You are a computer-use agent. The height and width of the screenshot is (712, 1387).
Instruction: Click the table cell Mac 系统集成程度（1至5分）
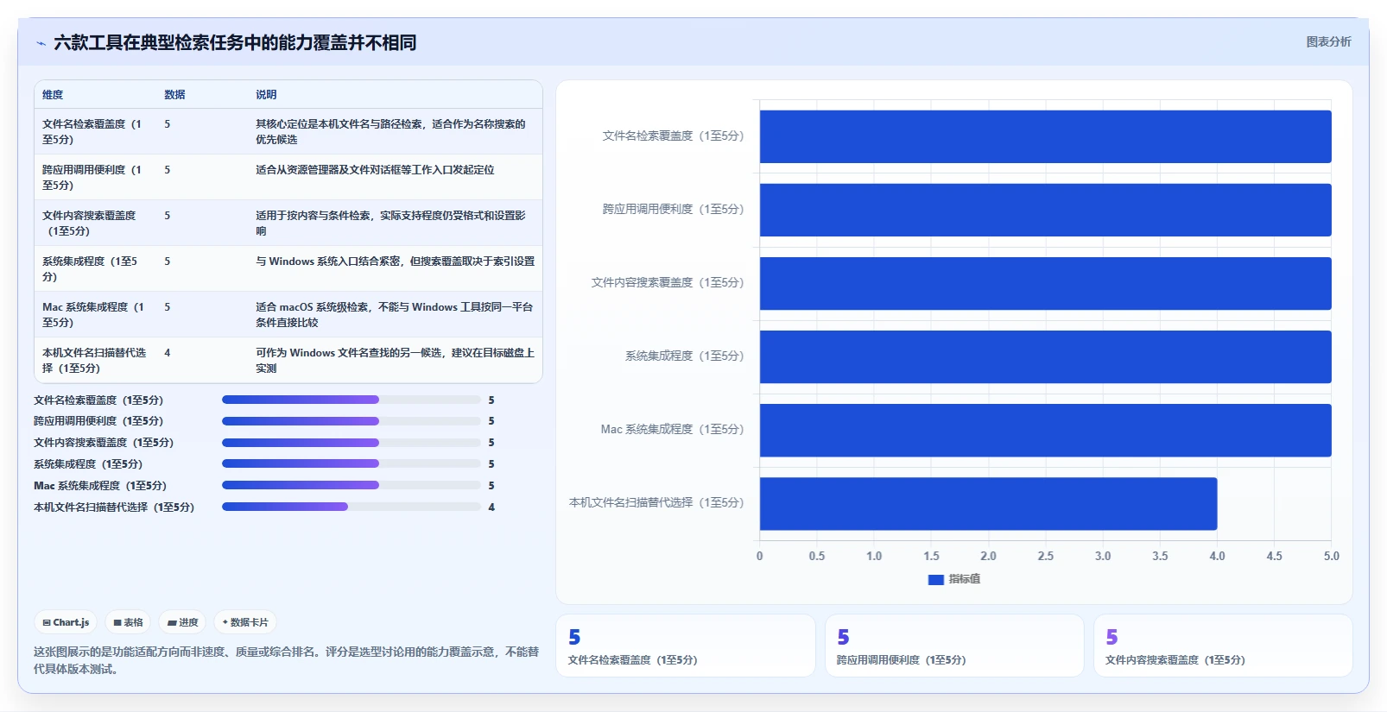pos(93,314)
